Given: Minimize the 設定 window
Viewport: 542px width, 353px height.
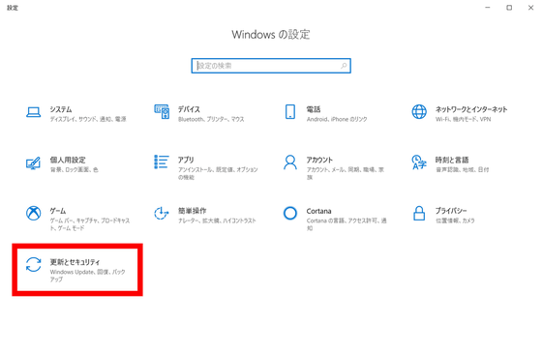Looking at the screenshot, I should [488, 8].
